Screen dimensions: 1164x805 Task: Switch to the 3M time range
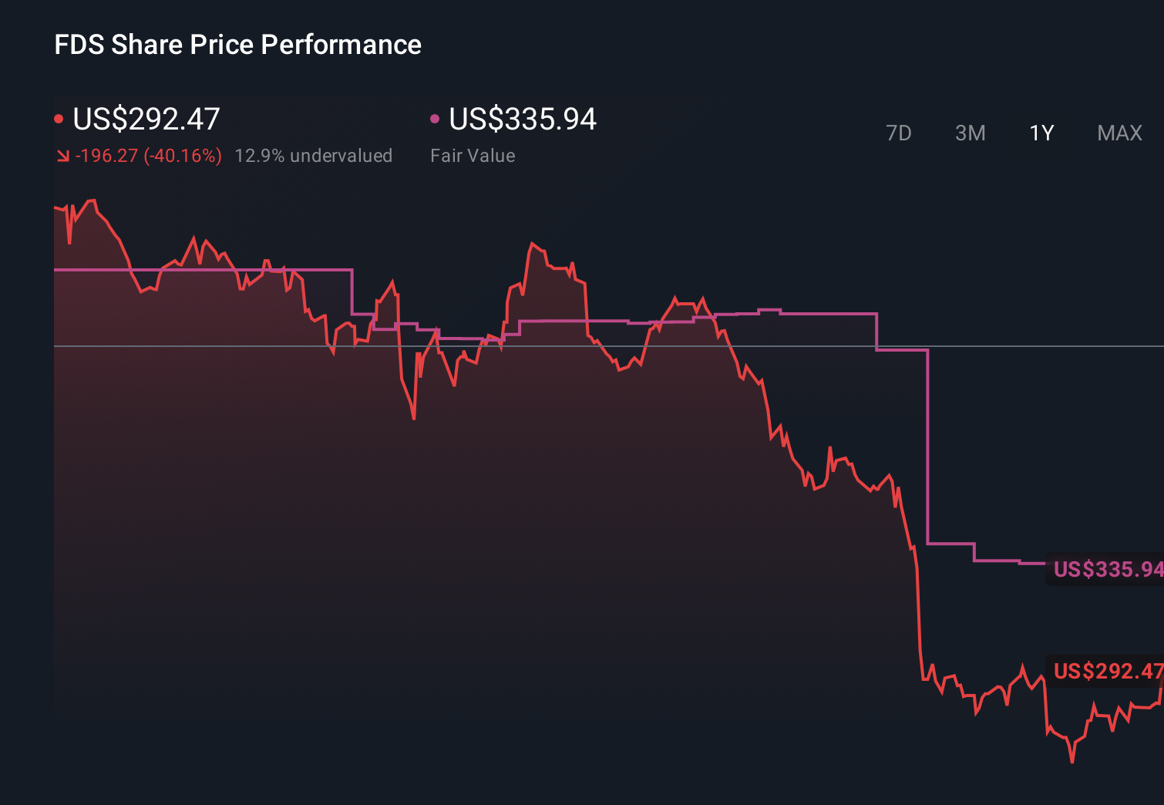(971, 133)
